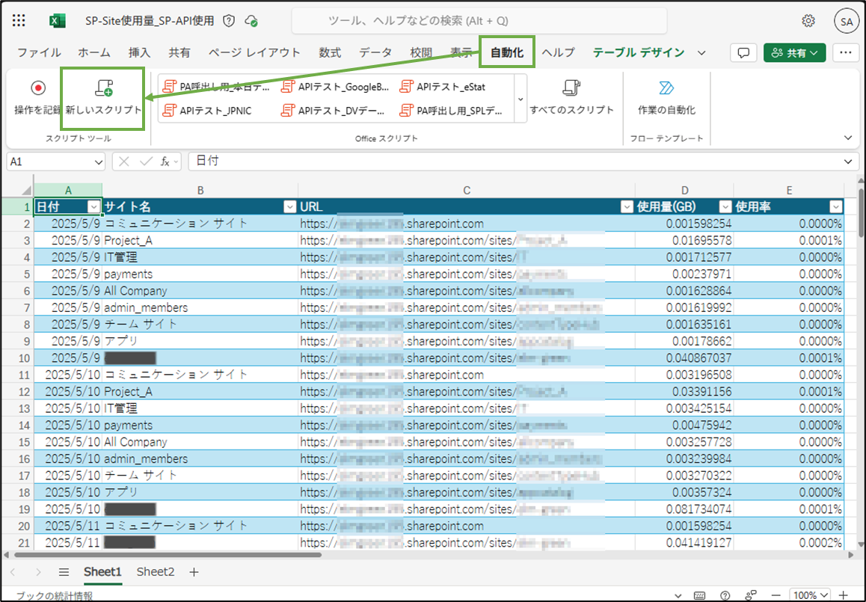Viewport: 866px width, 602px height.
Task: Select column C header
Action: [467, 191]
